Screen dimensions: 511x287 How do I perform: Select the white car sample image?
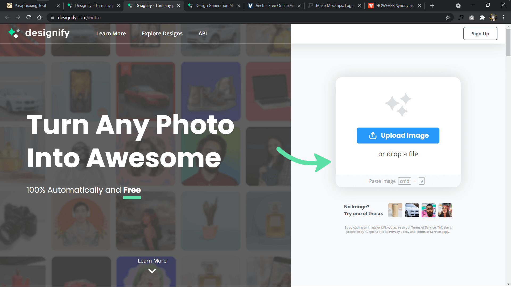(412, 210)
